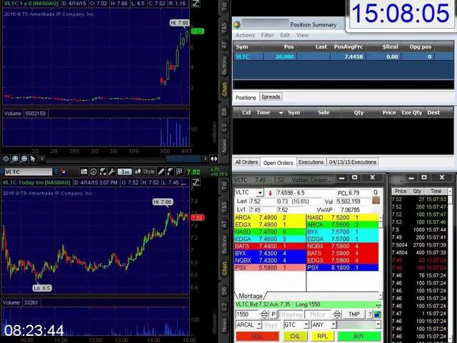This screenshot has width=457, height=343.
Task: Select the Montage tab
Action: point(251,296)
